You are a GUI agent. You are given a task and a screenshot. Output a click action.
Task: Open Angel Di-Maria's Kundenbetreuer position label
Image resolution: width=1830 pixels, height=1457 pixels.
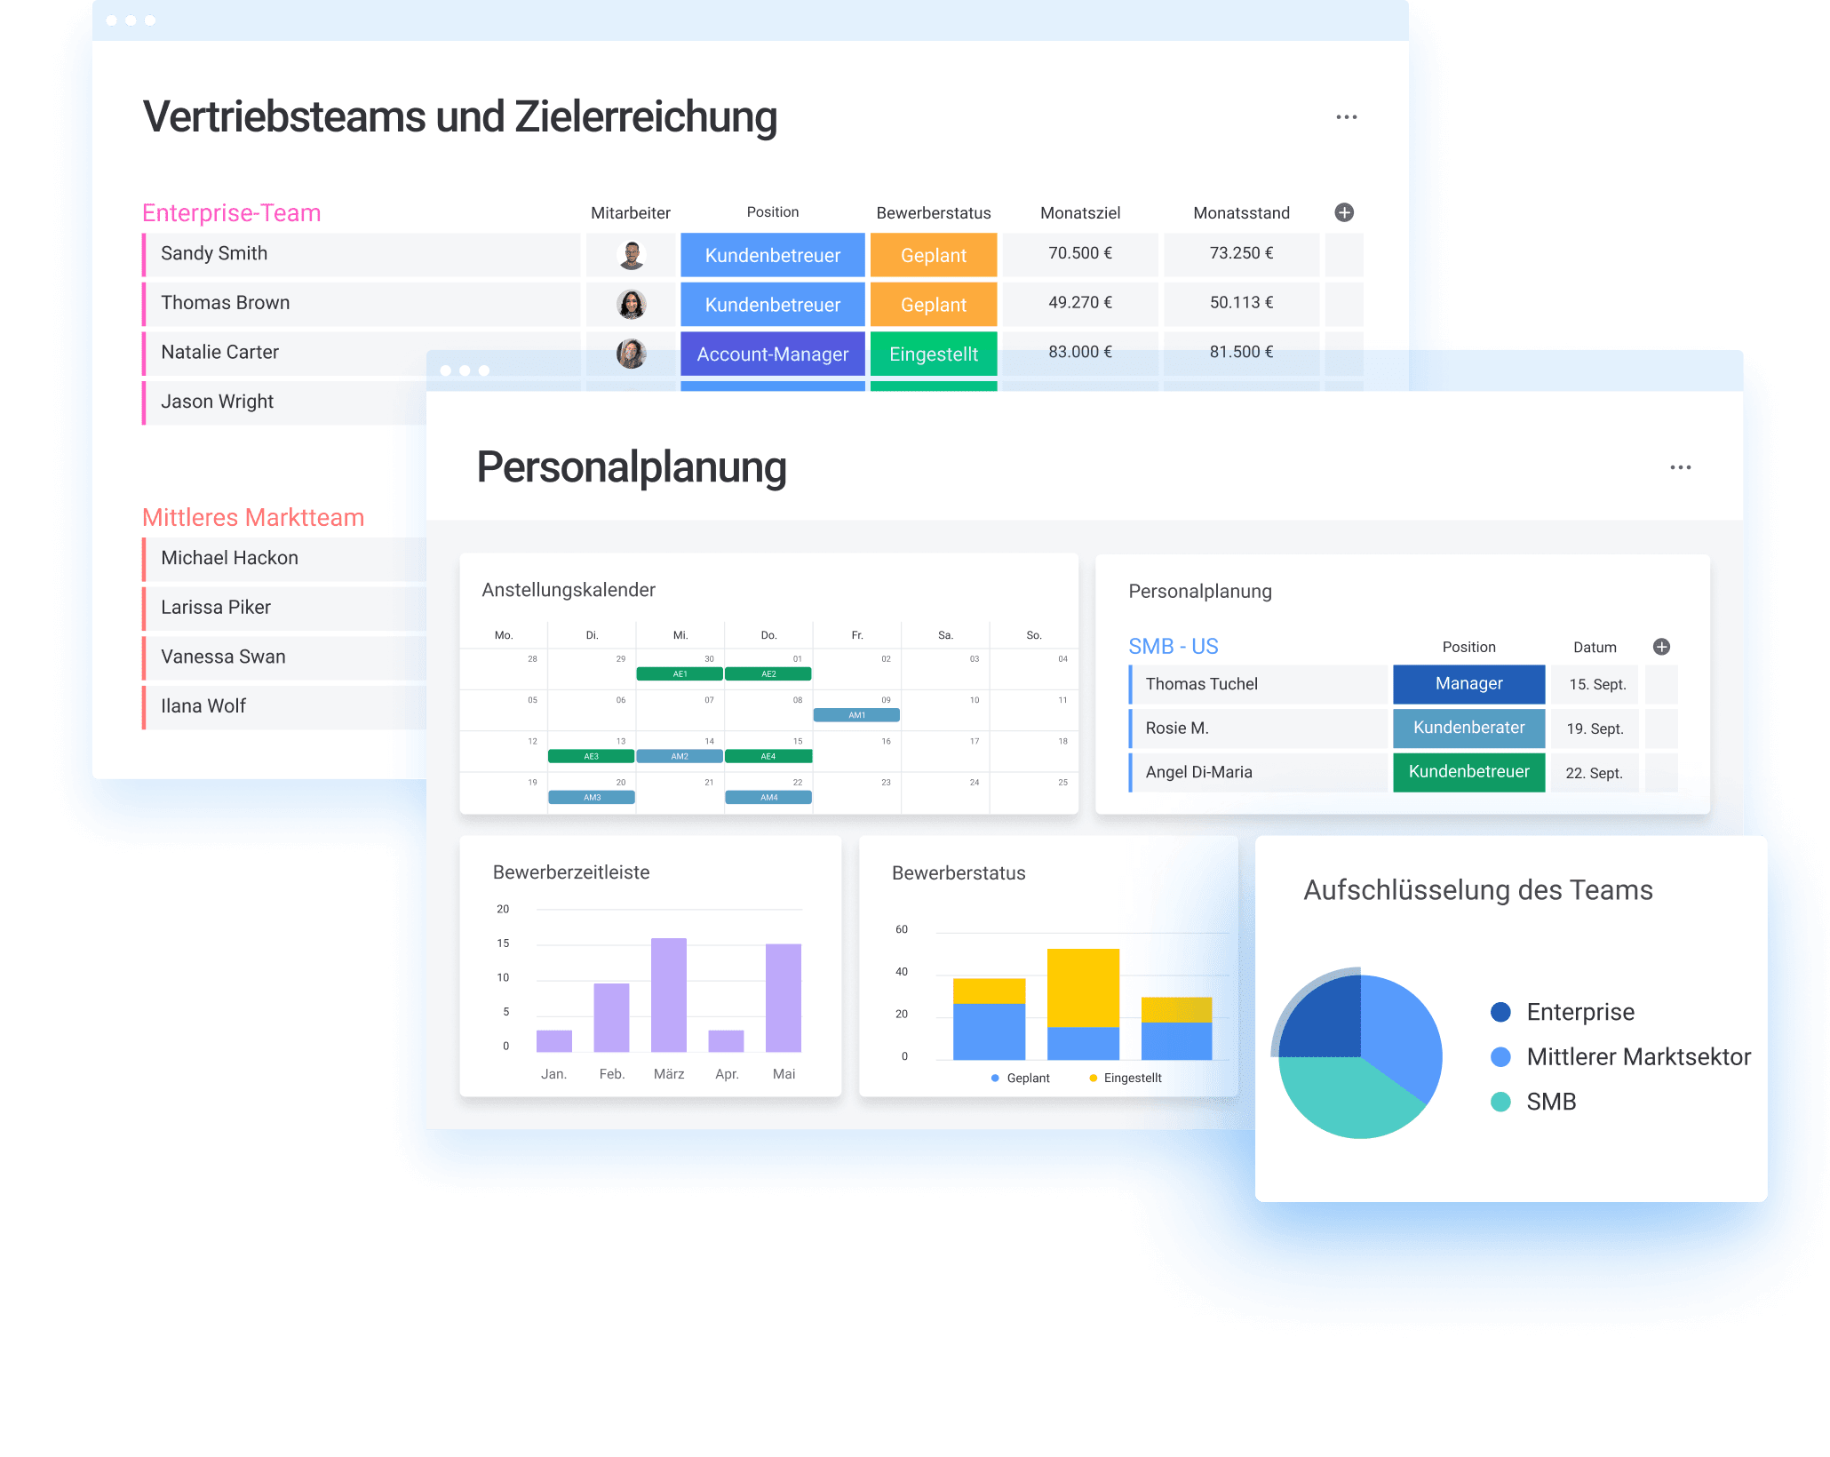point(1468,772)
